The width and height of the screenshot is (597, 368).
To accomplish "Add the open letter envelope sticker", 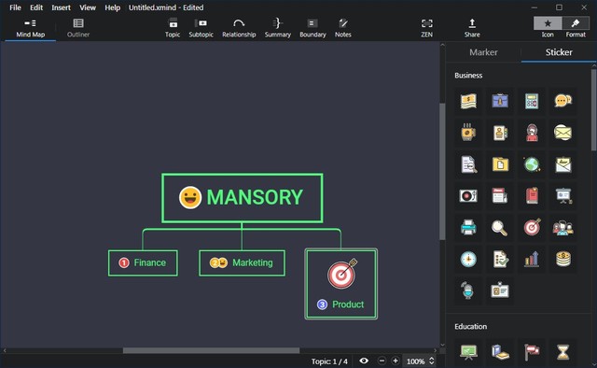I will (x=563, y=164).
